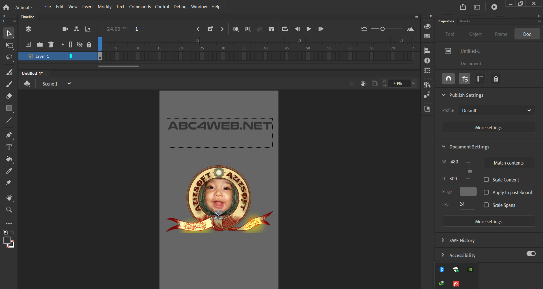The width and height of the screenshot is (543, 289).
Task: Open the Align panel icon
Action: pyautogui.click(x=427, y=51)
